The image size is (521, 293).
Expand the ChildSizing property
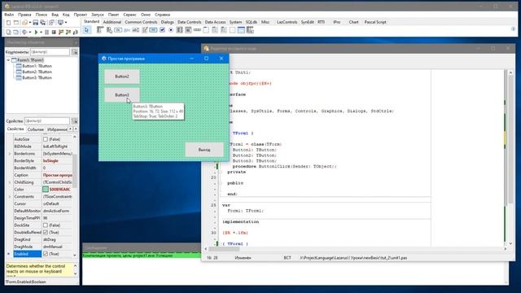pyautogui.click(x=9, y=182)
